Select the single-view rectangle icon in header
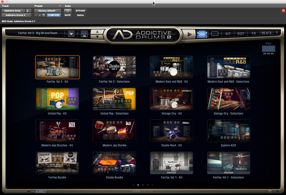 pos(215,34)
